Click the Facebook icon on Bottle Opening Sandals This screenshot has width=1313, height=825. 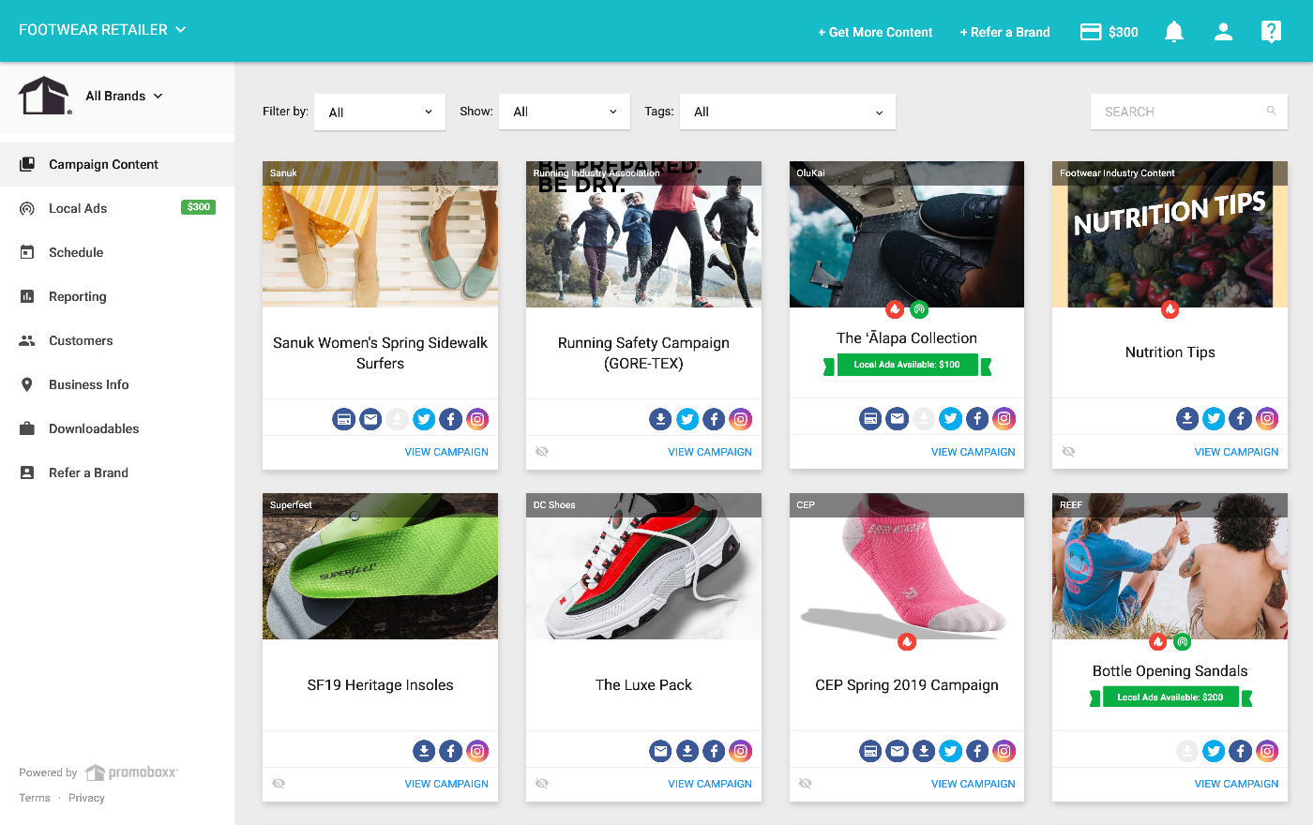(x=1240, y=751)
